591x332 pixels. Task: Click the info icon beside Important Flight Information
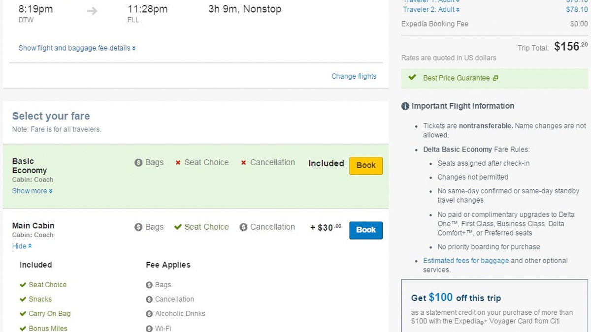tap(404, 106)
